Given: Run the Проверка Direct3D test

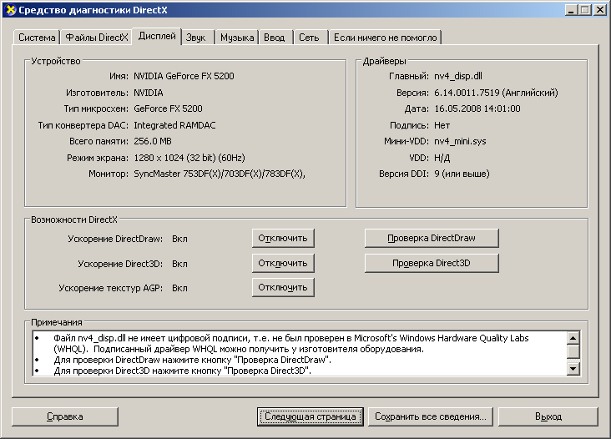Looking at the screenshot, I should pyautogui.click(x=432, y=263).
